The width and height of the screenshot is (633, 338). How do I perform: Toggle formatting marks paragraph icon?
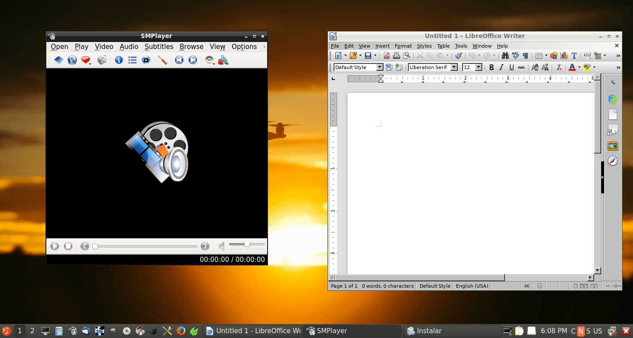[525, 56]
